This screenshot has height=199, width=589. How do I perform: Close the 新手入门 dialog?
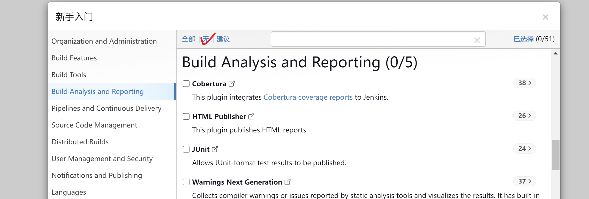click(x=546, y=17)
